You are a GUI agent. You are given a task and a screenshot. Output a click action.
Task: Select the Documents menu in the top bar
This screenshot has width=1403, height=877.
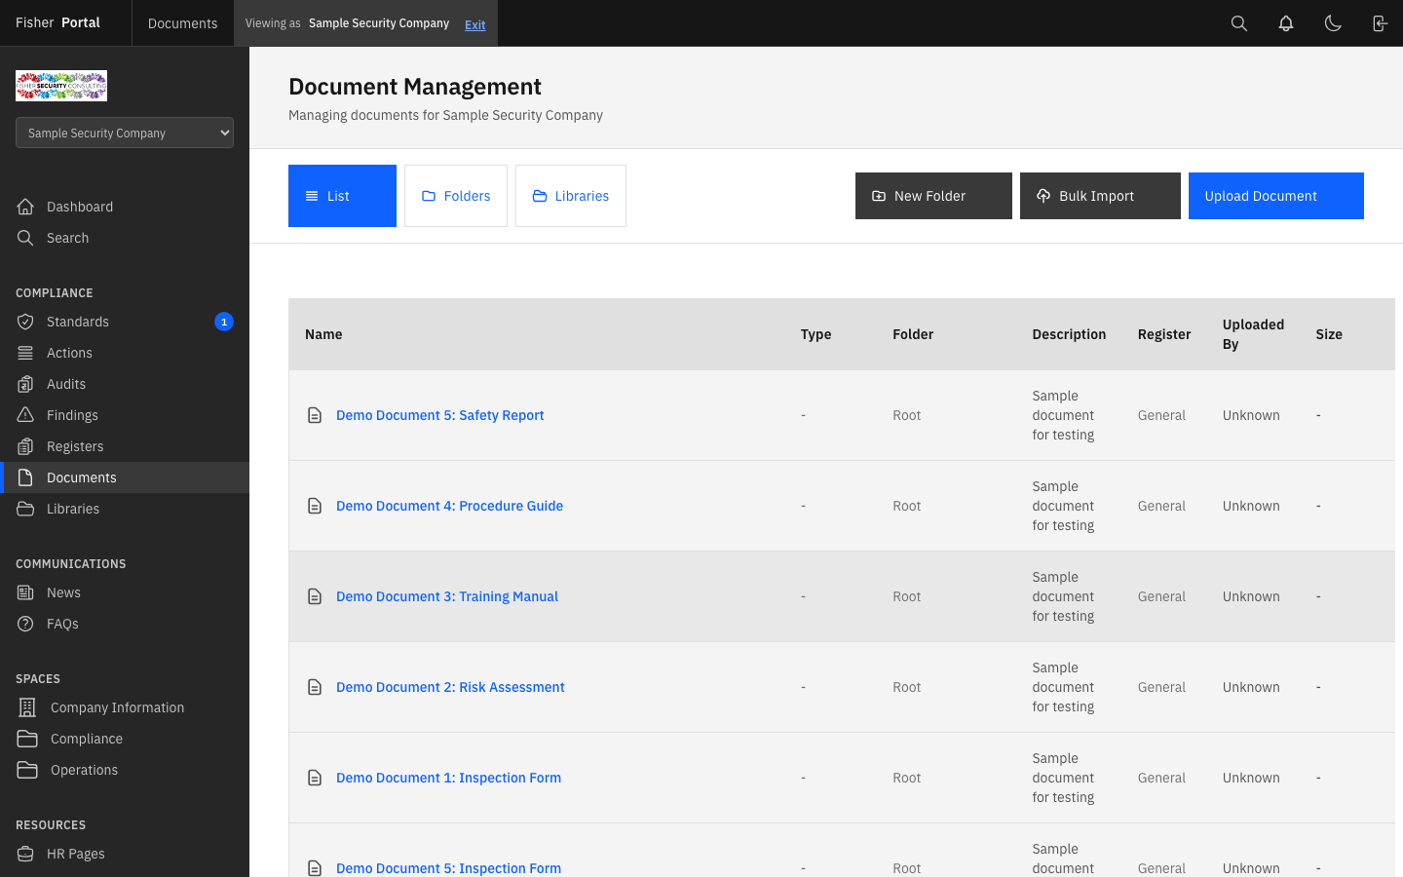(182, 22)
